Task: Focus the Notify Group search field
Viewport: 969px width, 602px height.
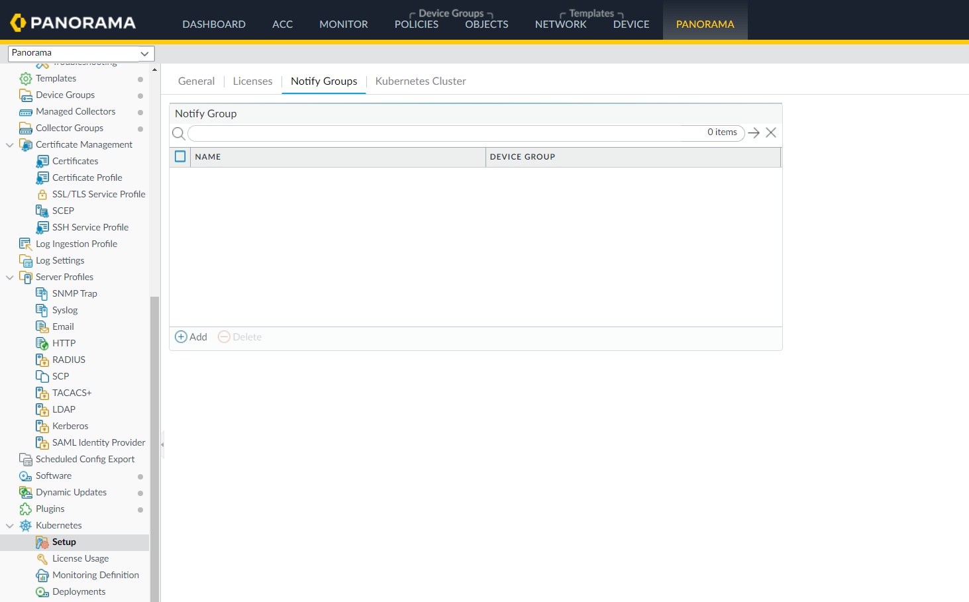Action: pyautogui.click(x=444, y=133)
